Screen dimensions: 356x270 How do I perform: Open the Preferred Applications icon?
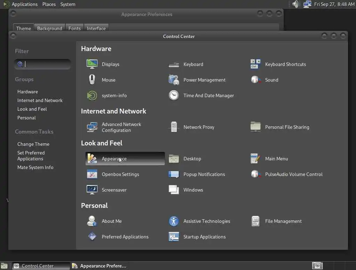click(x=92, y=236)
